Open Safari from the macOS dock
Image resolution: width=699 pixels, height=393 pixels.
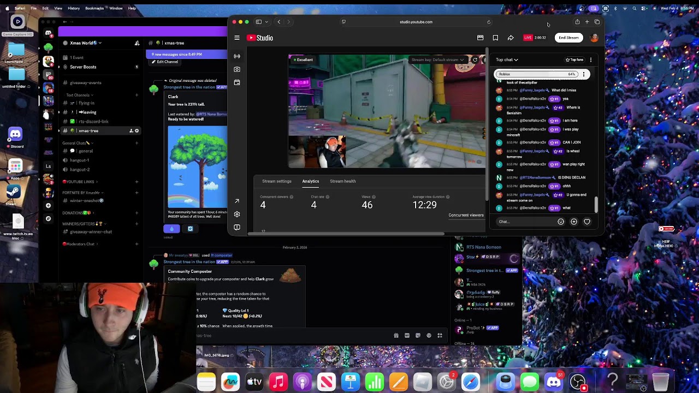471,382
